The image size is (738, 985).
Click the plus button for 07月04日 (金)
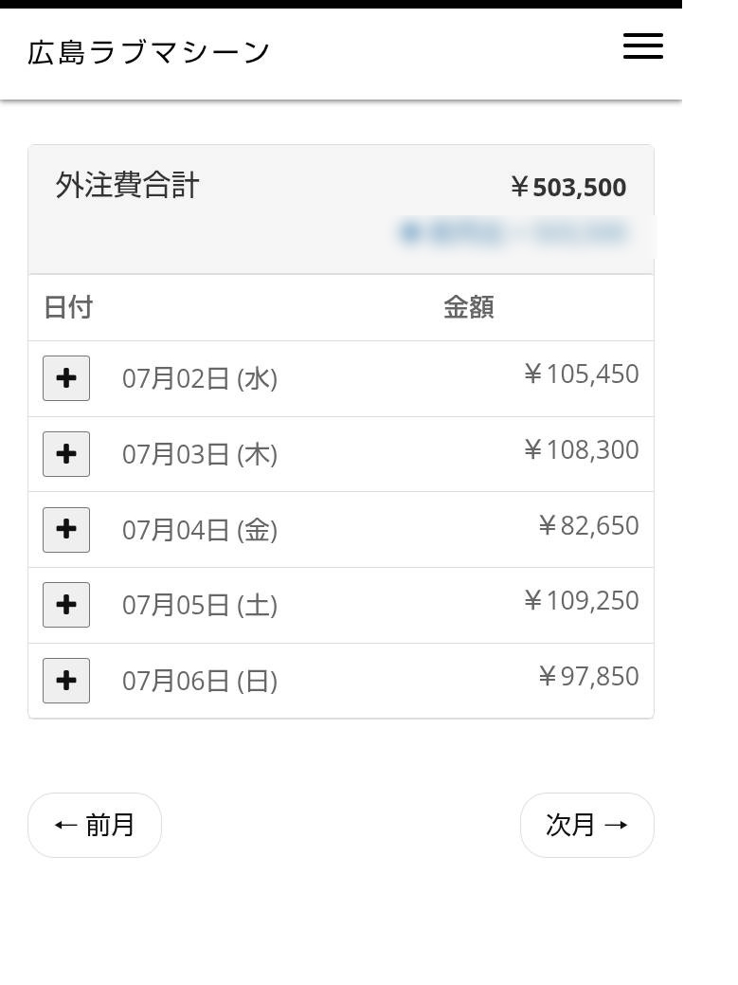66,530
